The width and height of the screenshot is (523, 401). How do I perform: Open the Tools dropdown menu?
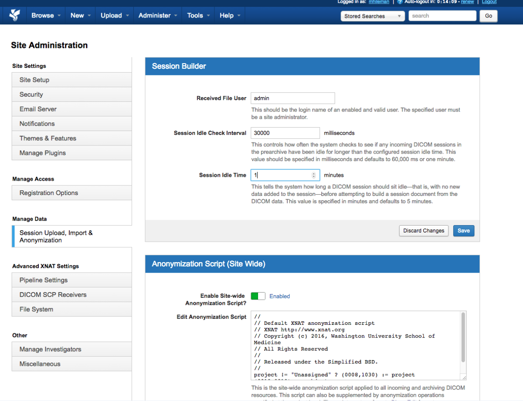coord(198,15)
